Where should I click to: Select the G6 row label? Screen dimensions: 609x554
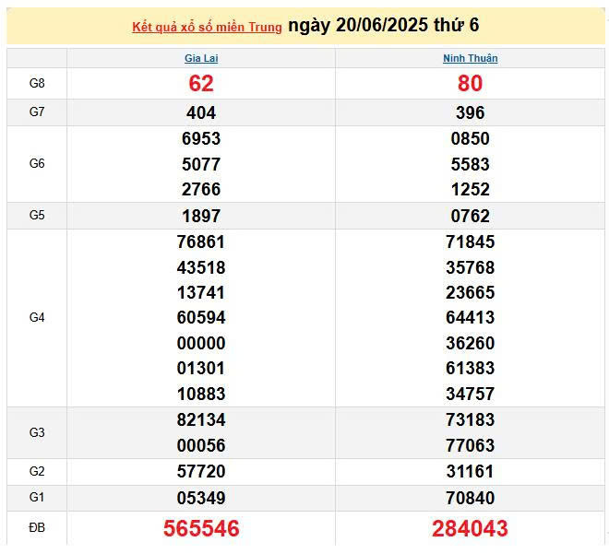[x=37, y=163]
